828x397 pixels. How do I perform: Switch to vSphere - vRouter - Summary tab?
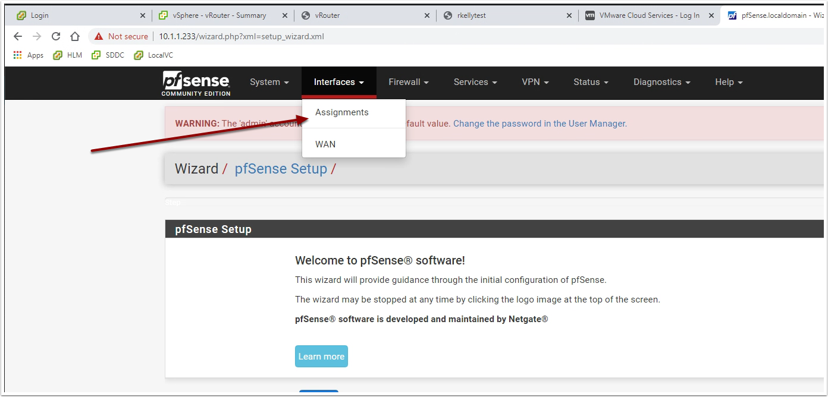(x=223, y=15)
